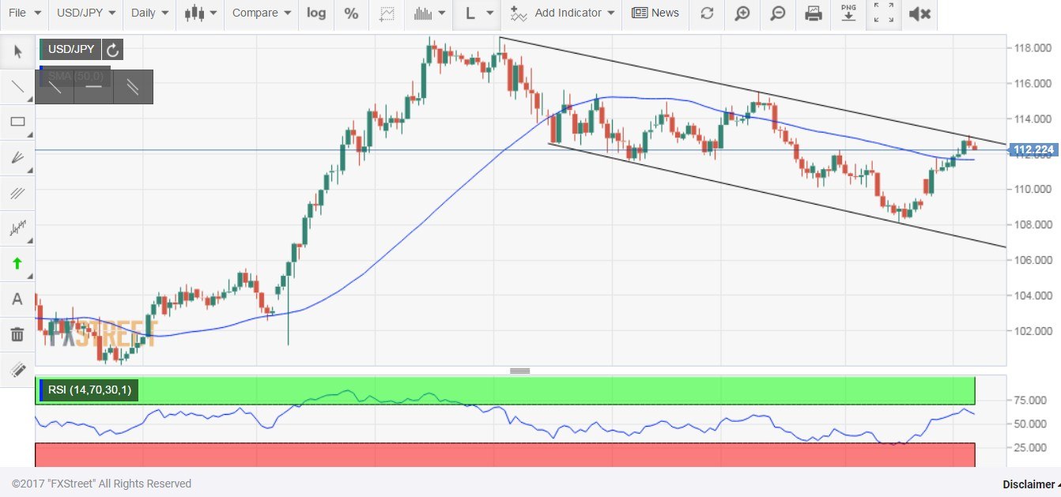This screenshot has height=497, width=1061.
Task: Open the candlestick chart type dropdown
Action: (x=200, y=13)
